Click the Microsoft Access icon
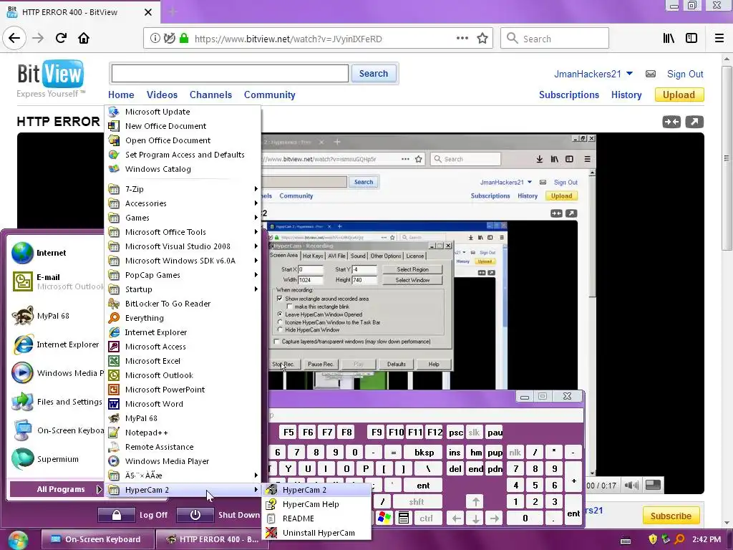This screenshot has height=550, width=733. coord(114,347)
